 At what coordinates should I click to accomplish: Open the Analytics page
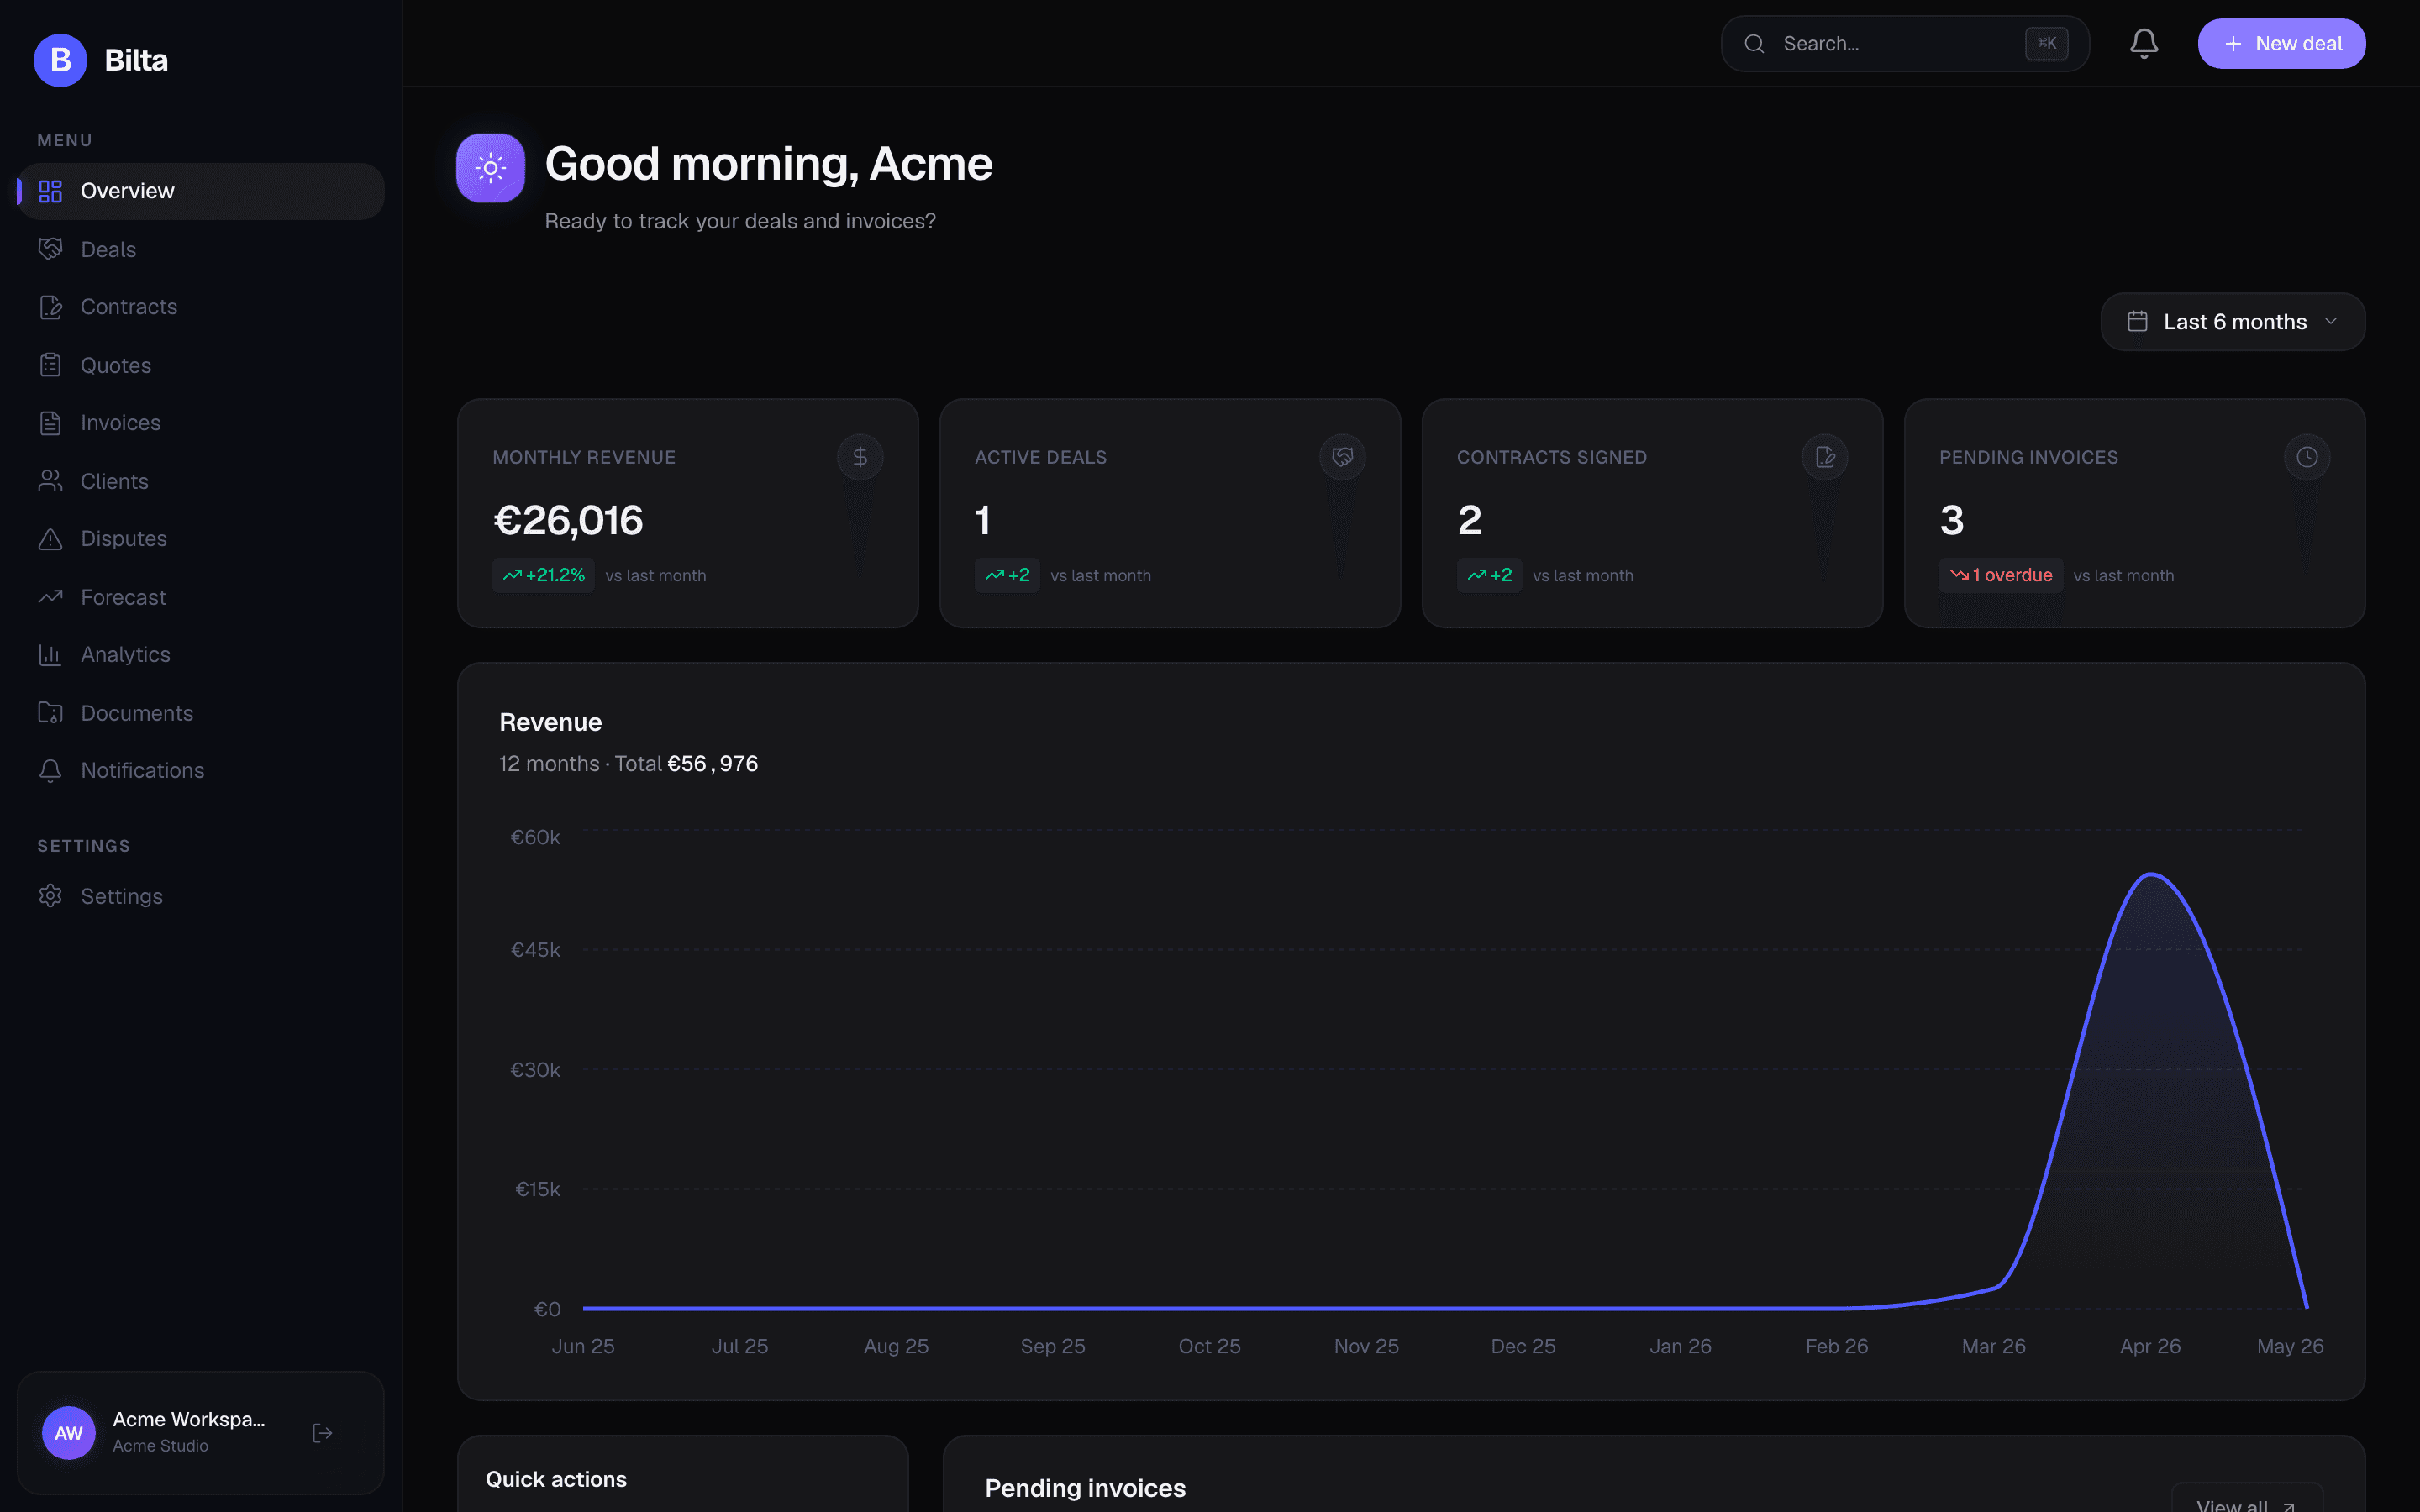coord(201,655)
